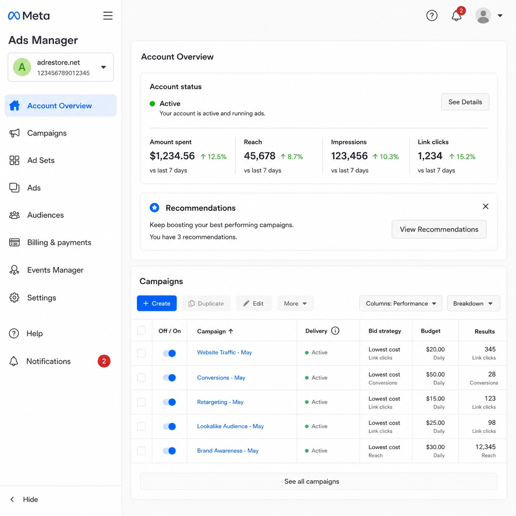Click the Settings gear icon
Screen dimensions: 516x516
click(x=14, y=298)
